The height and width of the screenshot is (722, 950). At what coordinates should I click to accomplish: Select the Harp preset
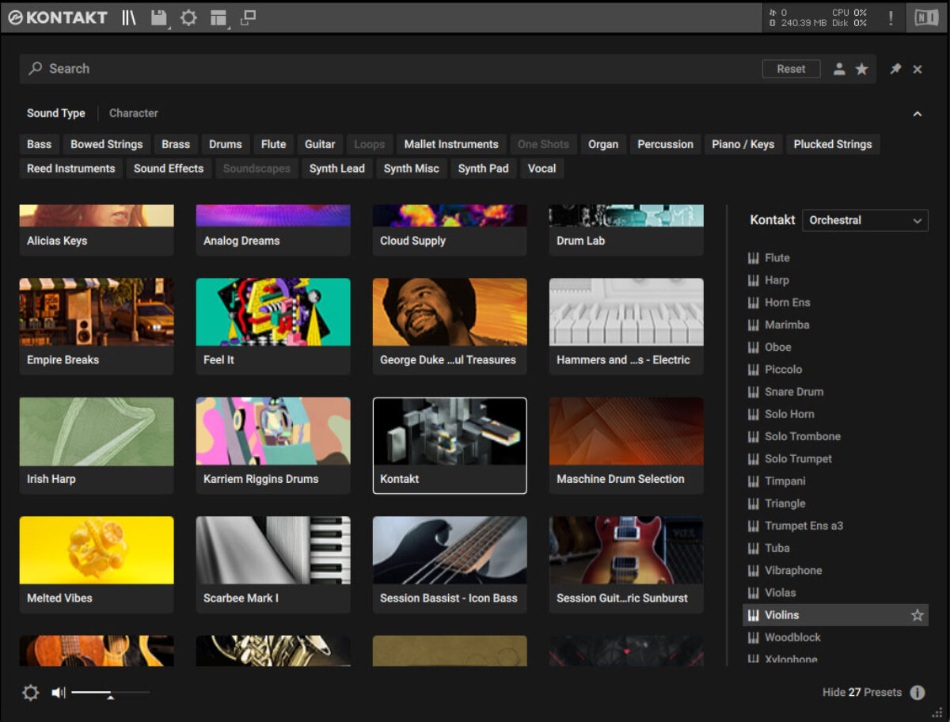click(x=835, y=280)
